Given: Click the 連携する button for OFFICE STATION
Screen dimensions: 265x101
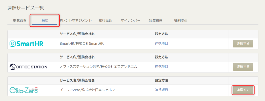Looking at the screenshot, I should tap(243, 67).
